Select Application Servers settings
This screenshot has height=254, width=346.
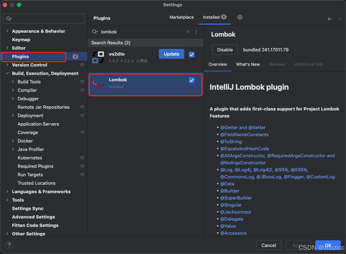(38, 124)
